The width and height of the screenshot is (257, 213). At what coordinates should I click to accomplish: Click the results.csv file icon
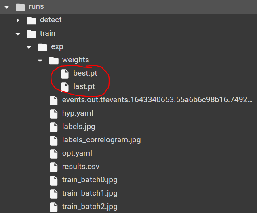(x=54, y=167)
